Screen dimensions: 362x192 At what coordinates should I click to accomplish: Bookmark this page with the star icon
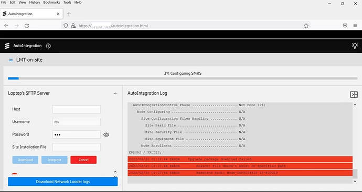click(x=306, y=26)
